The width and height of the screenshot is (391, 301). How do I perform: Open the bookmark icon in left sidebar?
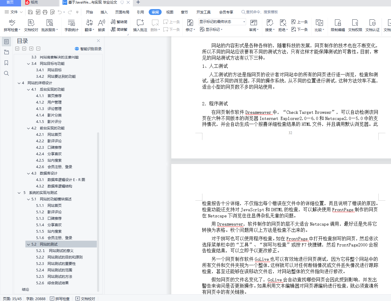pos(6,63)
